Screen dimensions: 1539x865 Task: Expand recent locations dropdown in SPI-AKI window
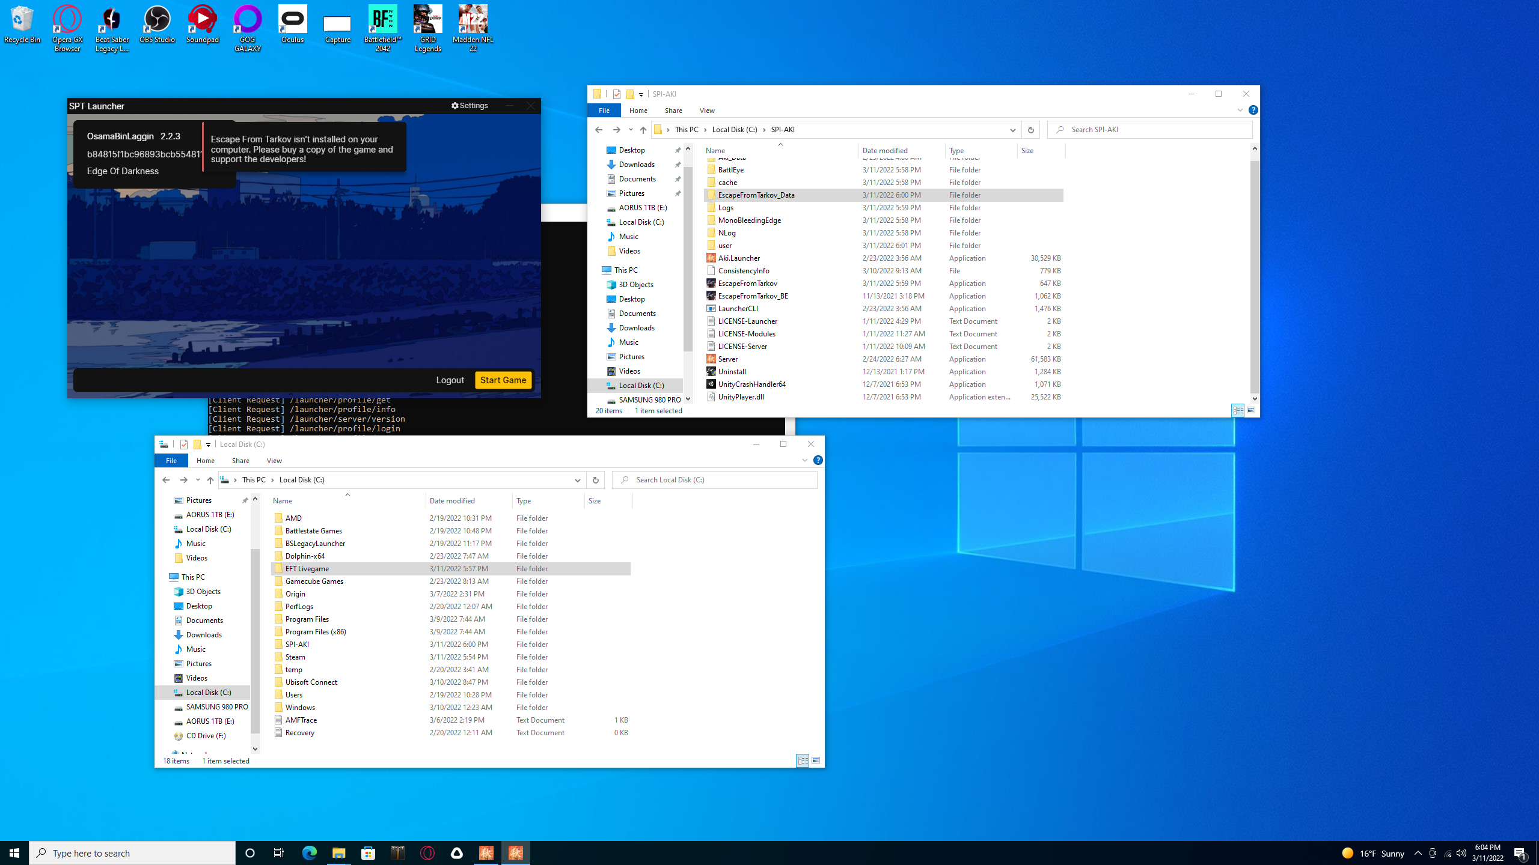631,130
